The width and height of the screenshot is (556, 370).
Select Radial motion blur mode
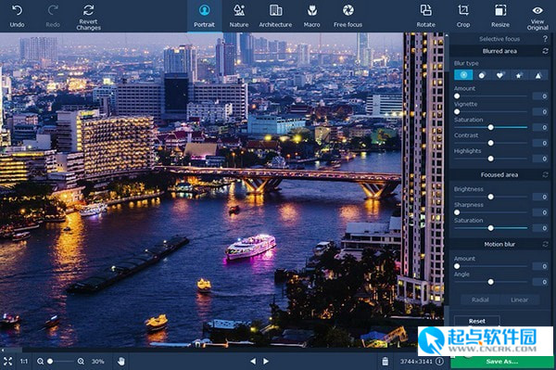click(480, 300)
